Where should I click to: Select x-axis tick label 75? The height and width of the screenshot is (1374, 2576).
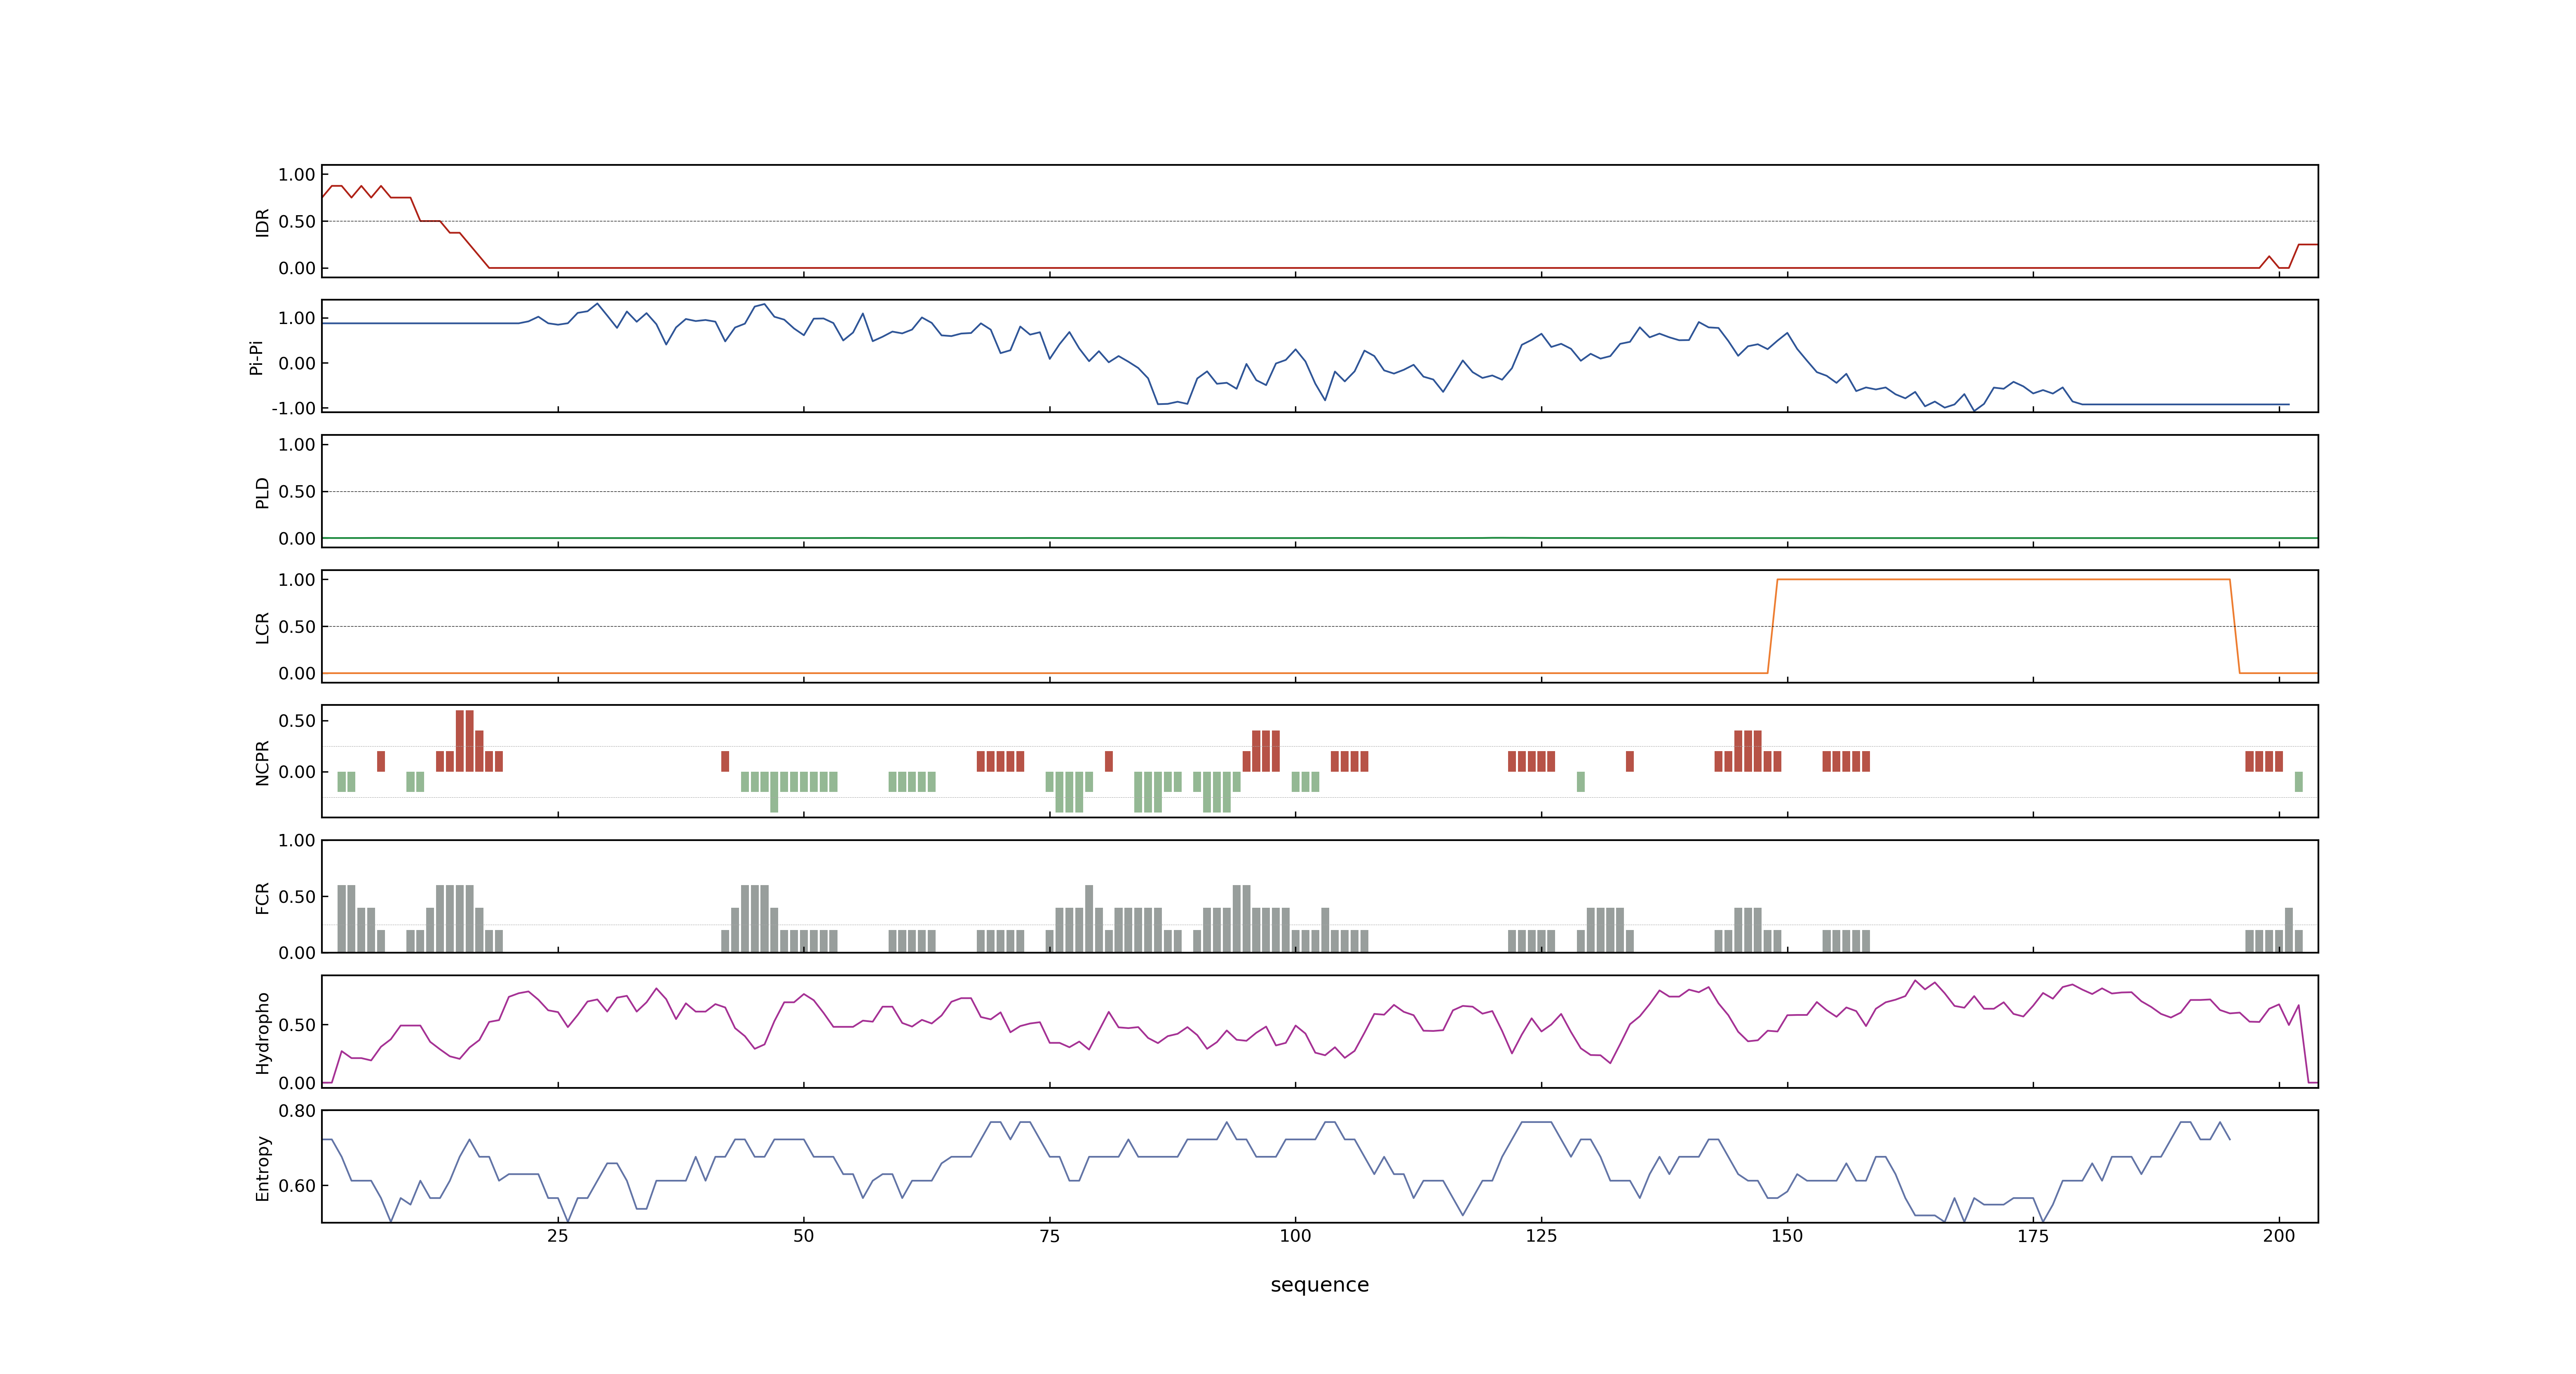point(1049,1236)
